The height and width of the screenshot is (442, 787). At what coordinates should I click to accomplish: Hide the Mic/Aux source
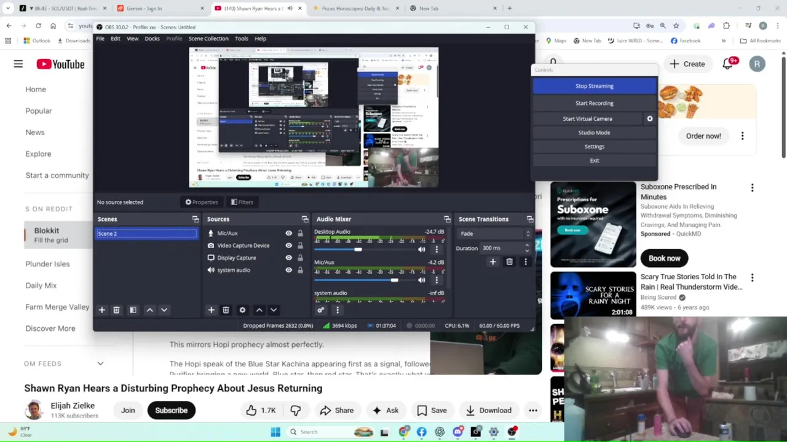288,233
